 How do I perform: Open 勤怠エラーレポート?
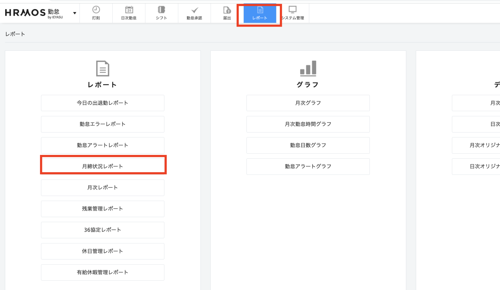pyautogui.click(x=103, y=124)
